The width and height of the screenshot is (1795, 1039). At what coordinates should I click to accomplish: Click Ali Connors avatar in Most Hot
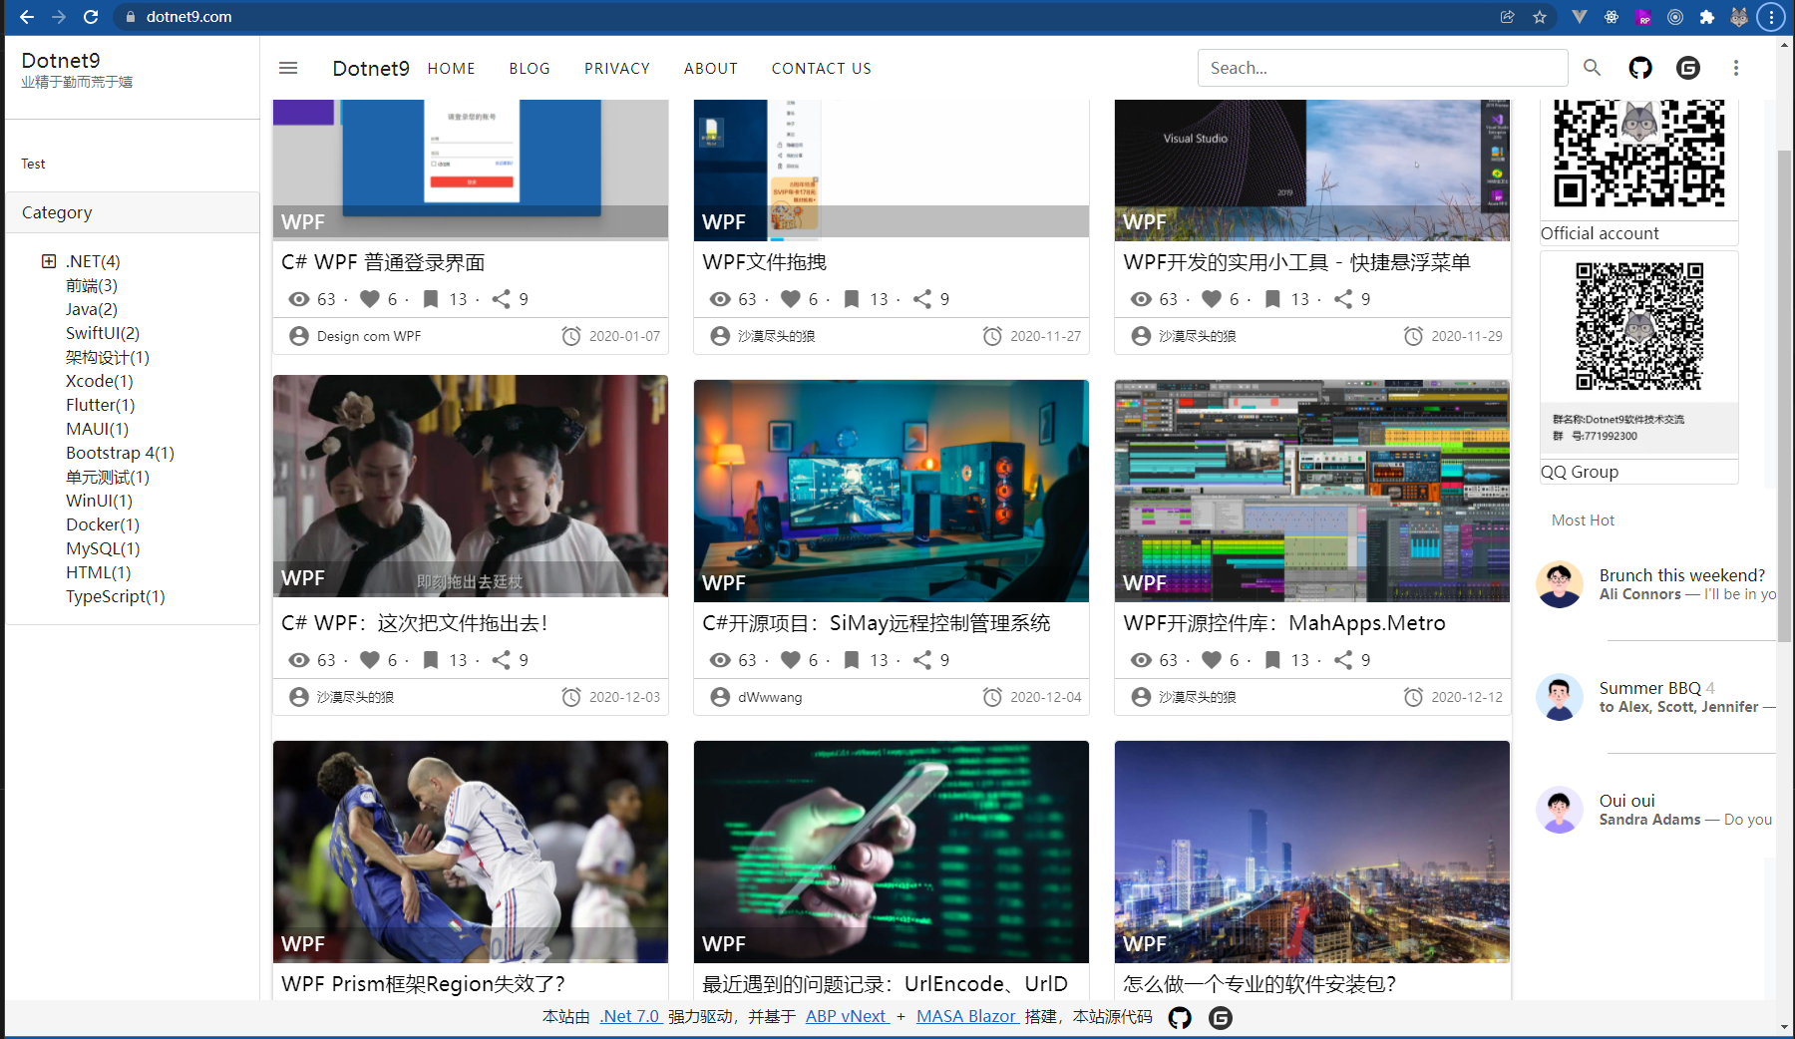[x=1560, y=584]
